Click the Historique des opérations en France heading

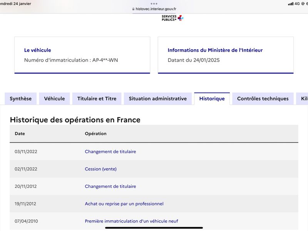pos(75,120)
